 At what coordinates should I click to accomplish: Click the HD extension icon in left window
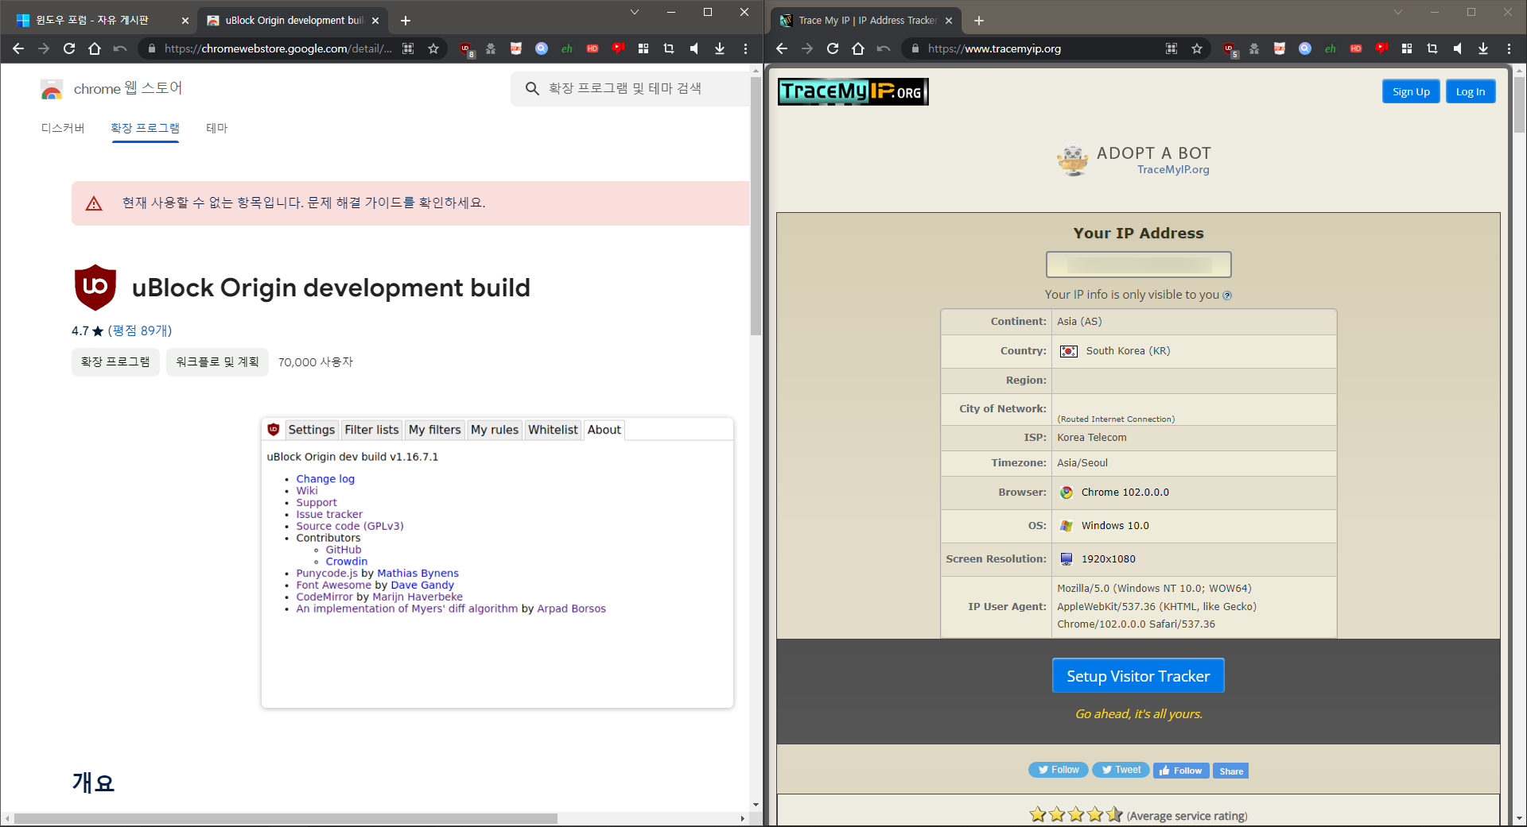[593, 48]
